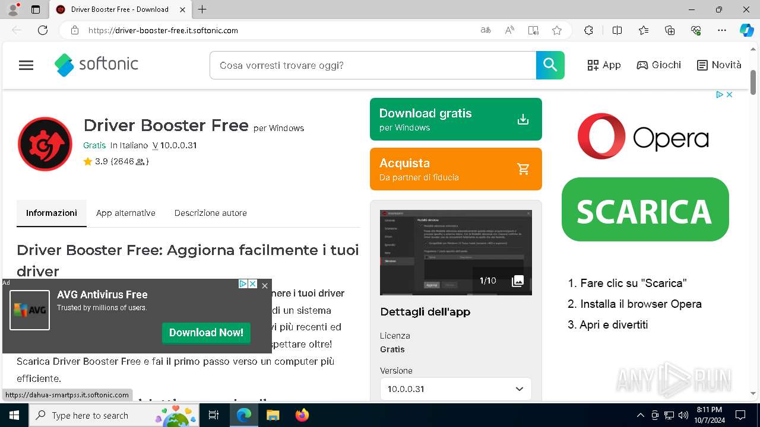Viewport: 760px width, 427px height.
Task: Click the translate page icon
Action: pyautogui.click(x=486, y=30)
